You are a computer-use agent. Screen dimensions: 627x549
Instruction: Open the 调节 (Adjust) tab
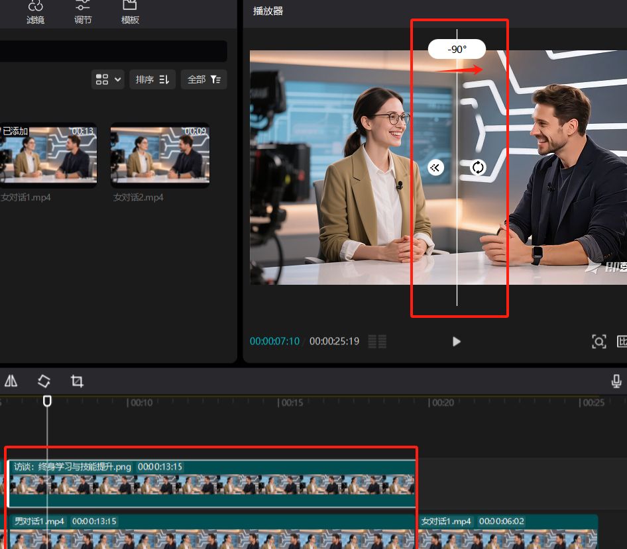[83, 12]
